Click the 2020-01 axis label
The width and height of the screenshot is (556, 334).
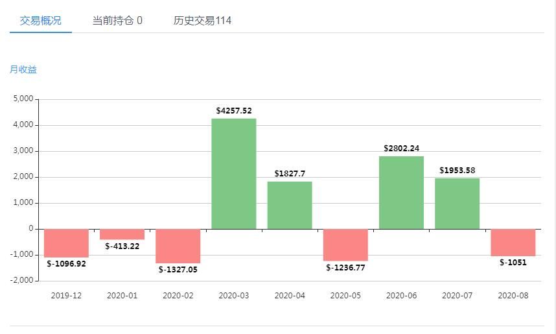122,295
